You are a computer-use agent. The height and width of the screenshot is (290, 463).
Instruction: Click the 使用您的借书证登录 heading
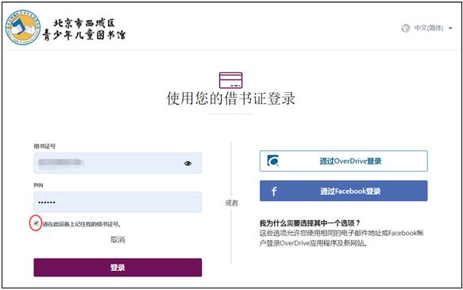(x=231, y=98)
